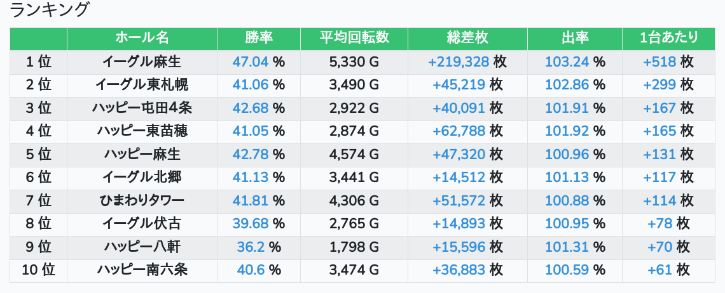Select the 総差枚 column header
This screenshot has width=725, height=293.
point(467,38)
